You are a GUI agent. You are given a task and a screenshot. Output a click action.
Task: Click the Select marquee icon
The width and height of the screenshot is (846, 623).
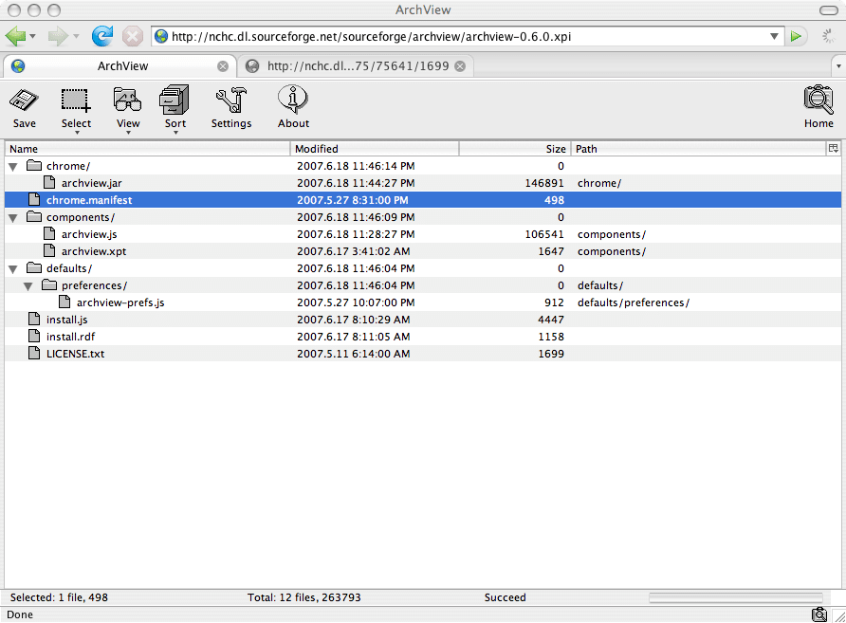click(x=76, y=101)
